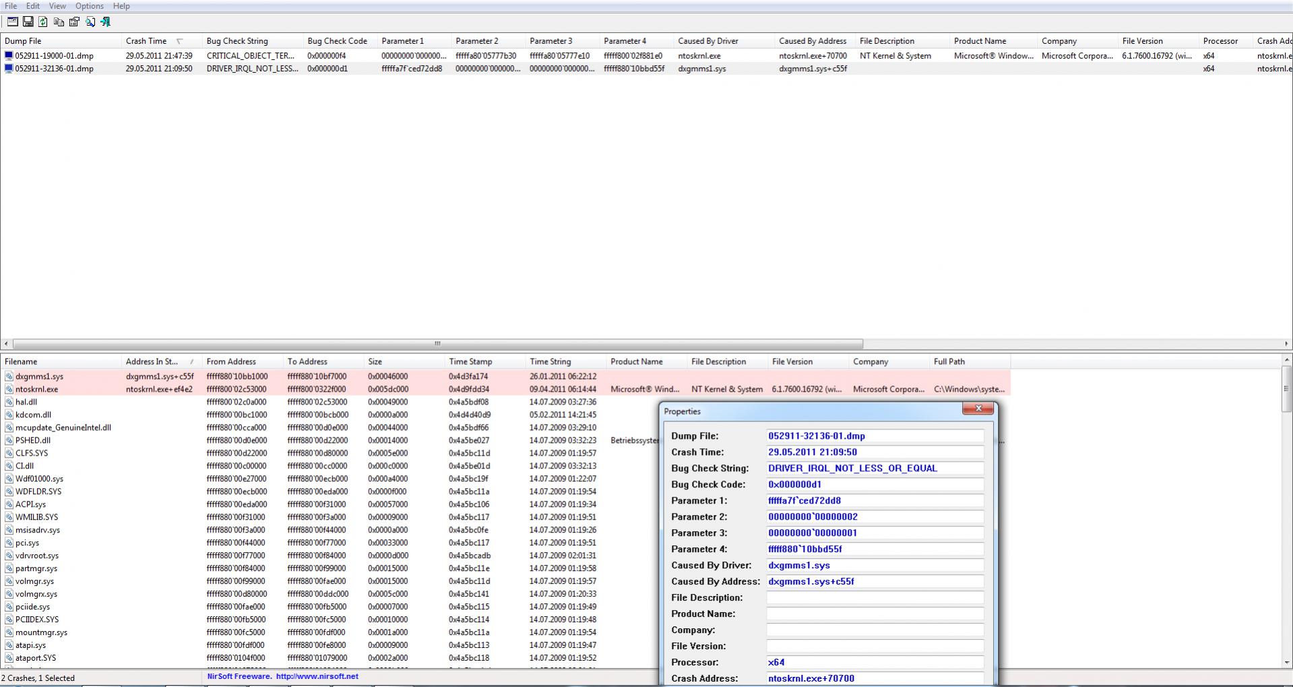This screenshot has height=687, width=1293.
Task: Open the File menu
Action: [x=11, y=6]
